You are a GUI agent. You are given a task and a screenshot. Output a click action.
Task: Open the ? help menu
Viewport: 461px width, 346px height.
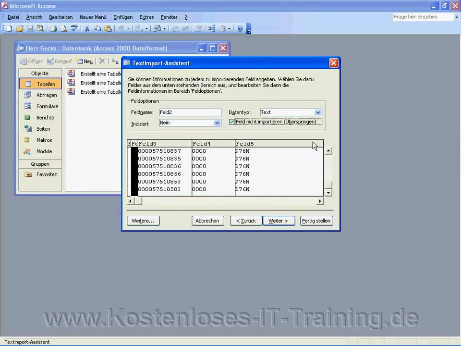[186, 17]
